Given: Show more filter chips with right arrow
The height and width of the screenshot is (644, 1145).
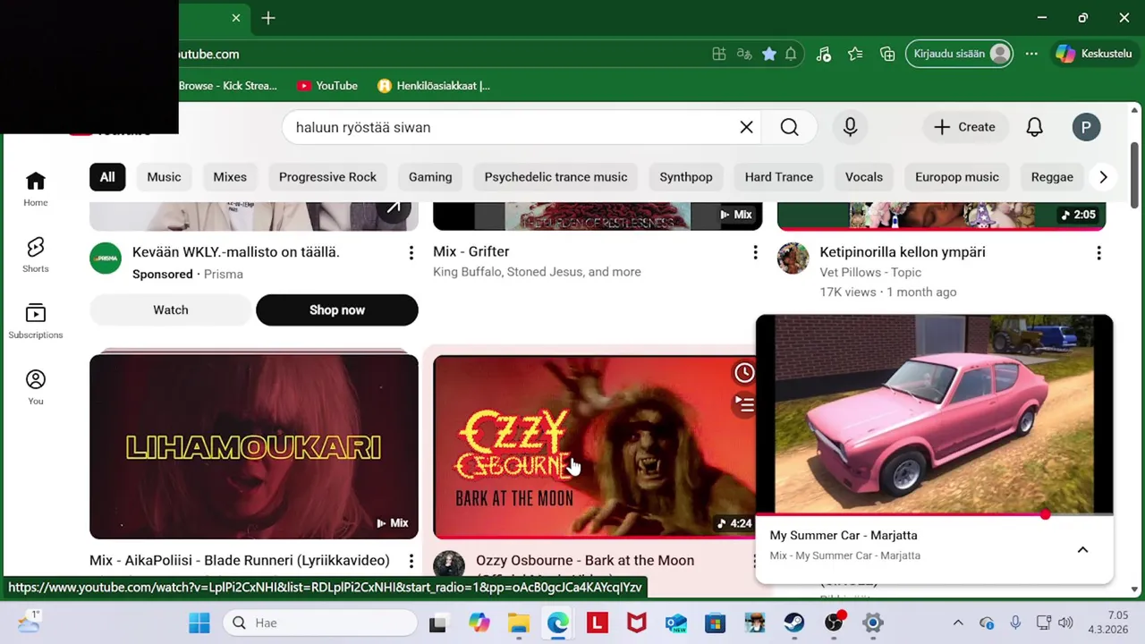Looking at the screenshot, I should click(1103, 177).
